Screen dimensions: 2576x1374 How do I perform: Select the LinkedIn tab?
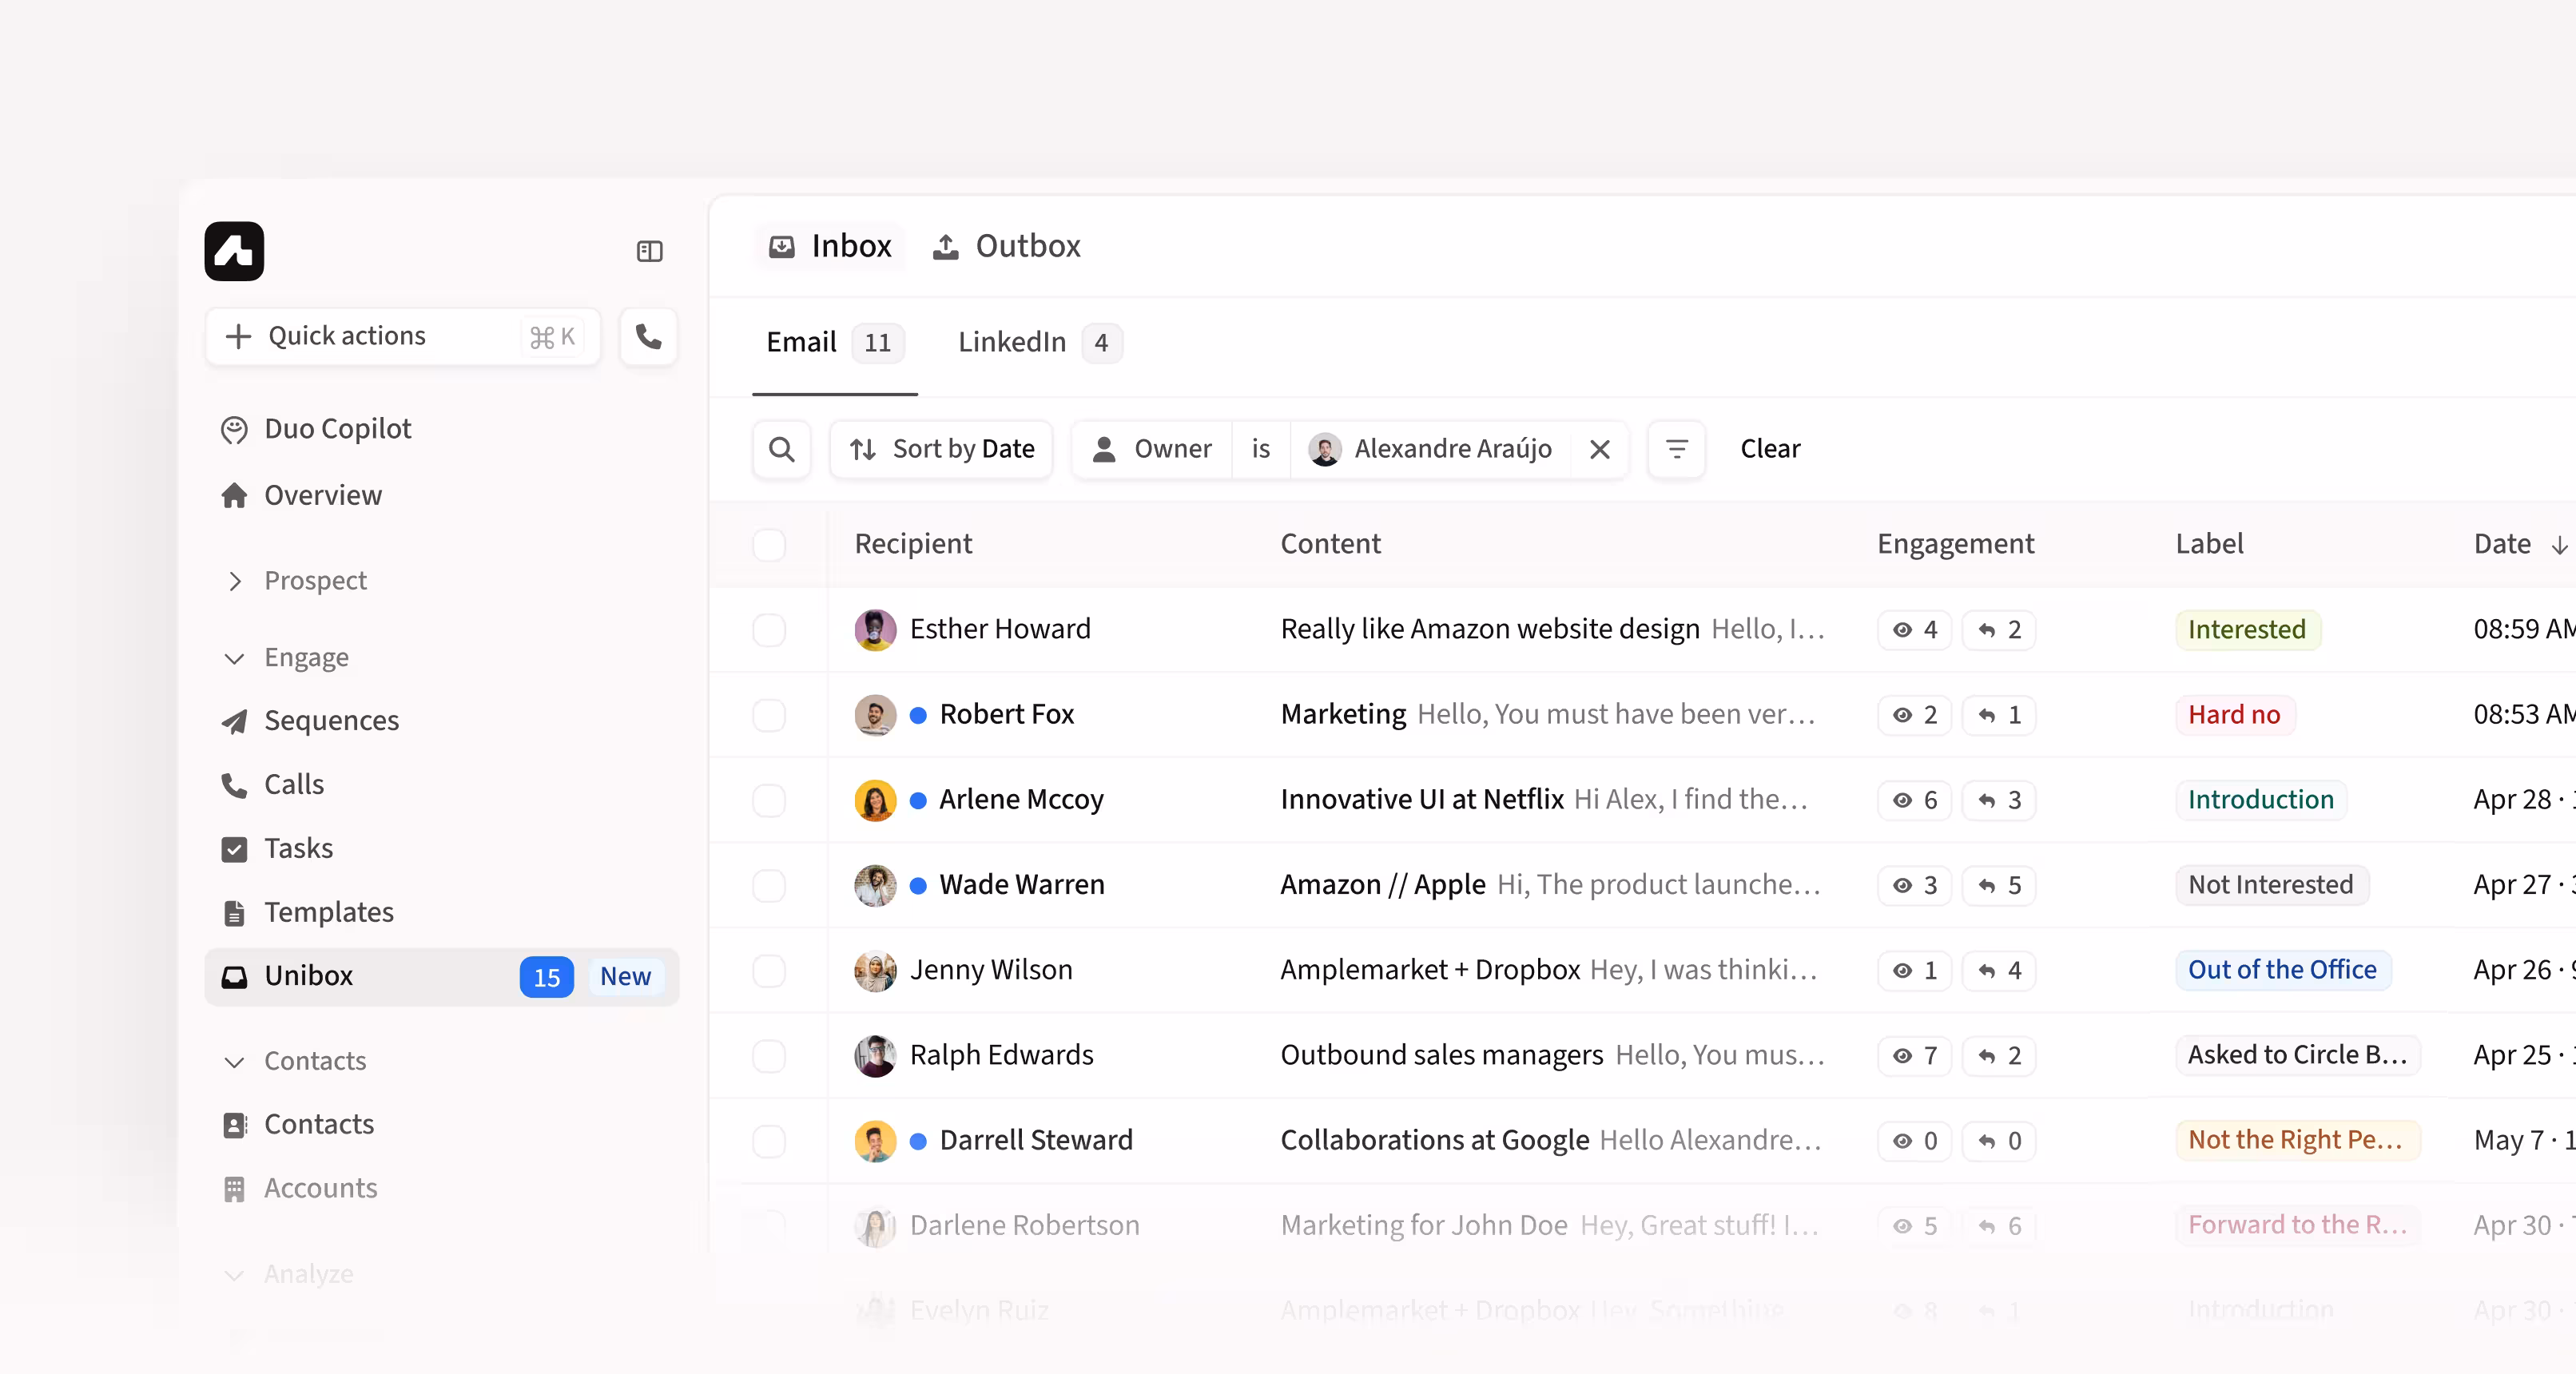[x=1040, y=343]
